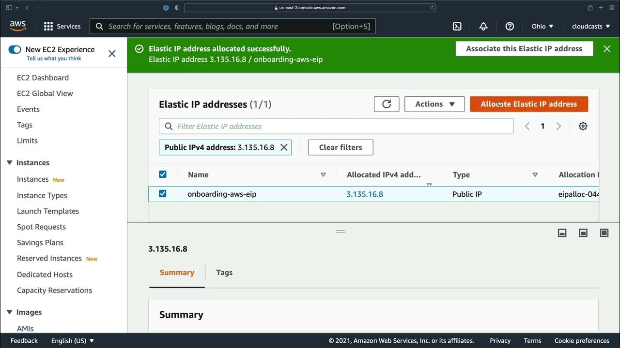Image resolution: width=620 pixels, height=348 pixels.
Task: Click the privacy shield icon in toolbar
Action: tap(177, 8)
